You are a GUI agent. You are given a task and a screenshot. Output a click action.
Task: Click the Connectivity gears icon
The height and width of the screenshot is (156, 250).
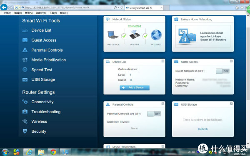pos(25,102)
